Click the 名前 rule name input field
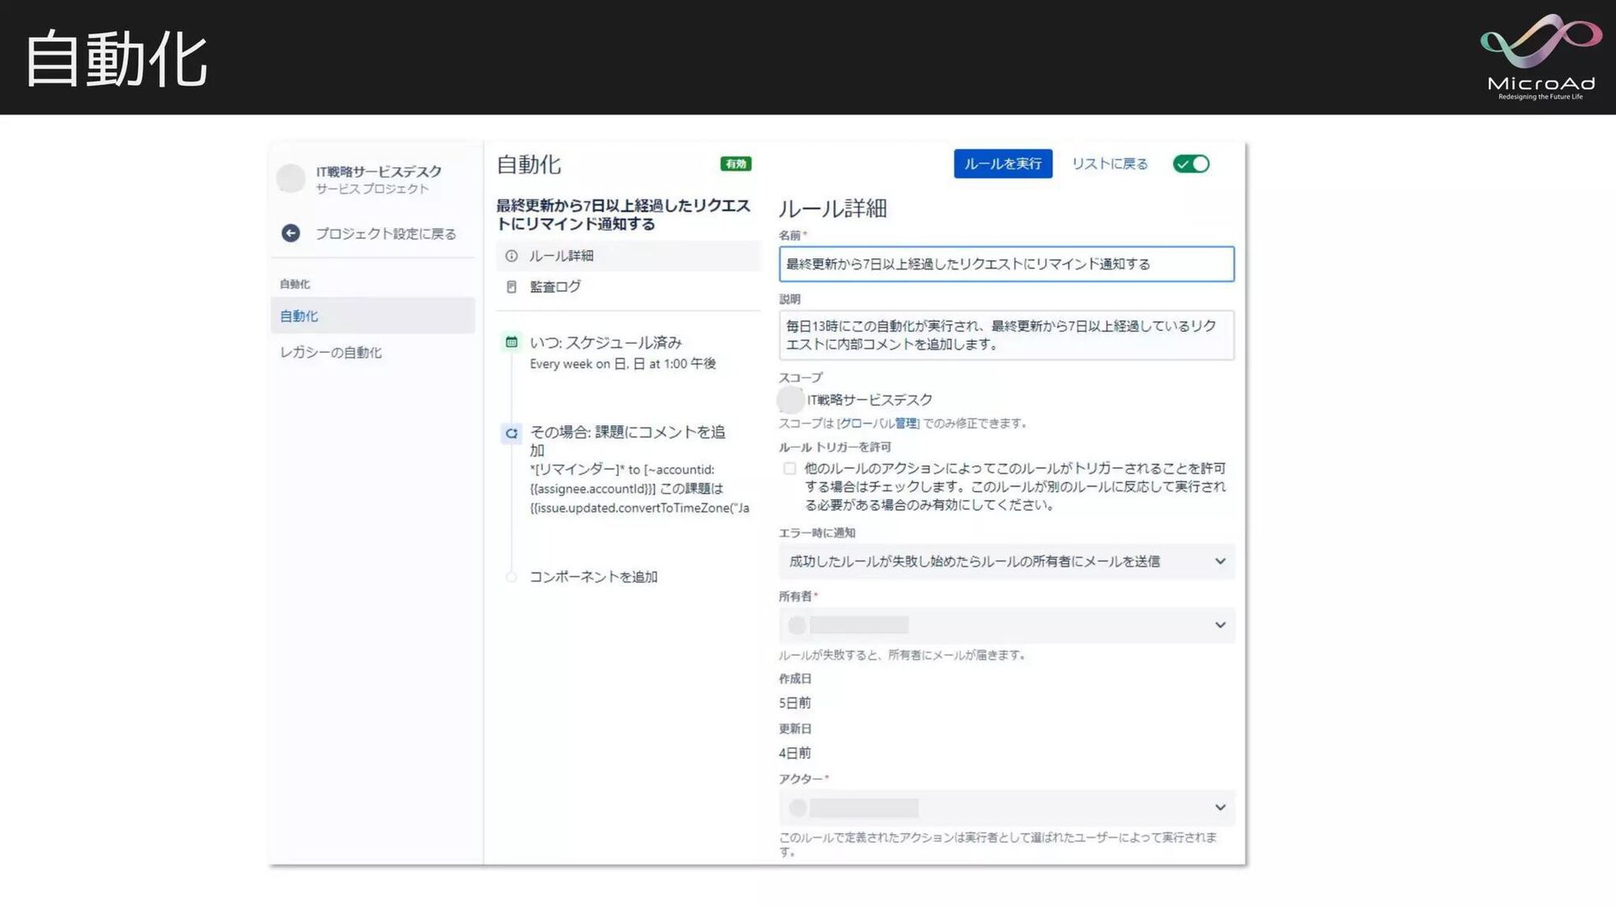The image size is (1616, 909). (x=1006, y=264)
